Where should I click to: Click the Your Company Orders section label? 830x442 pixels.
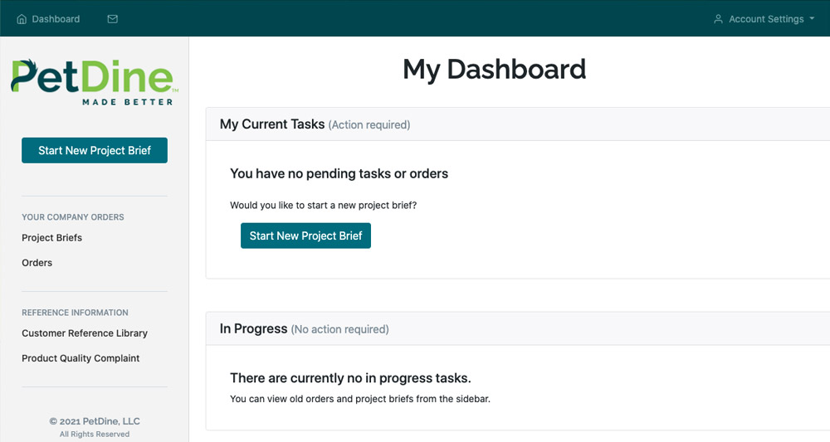[73, 217]
